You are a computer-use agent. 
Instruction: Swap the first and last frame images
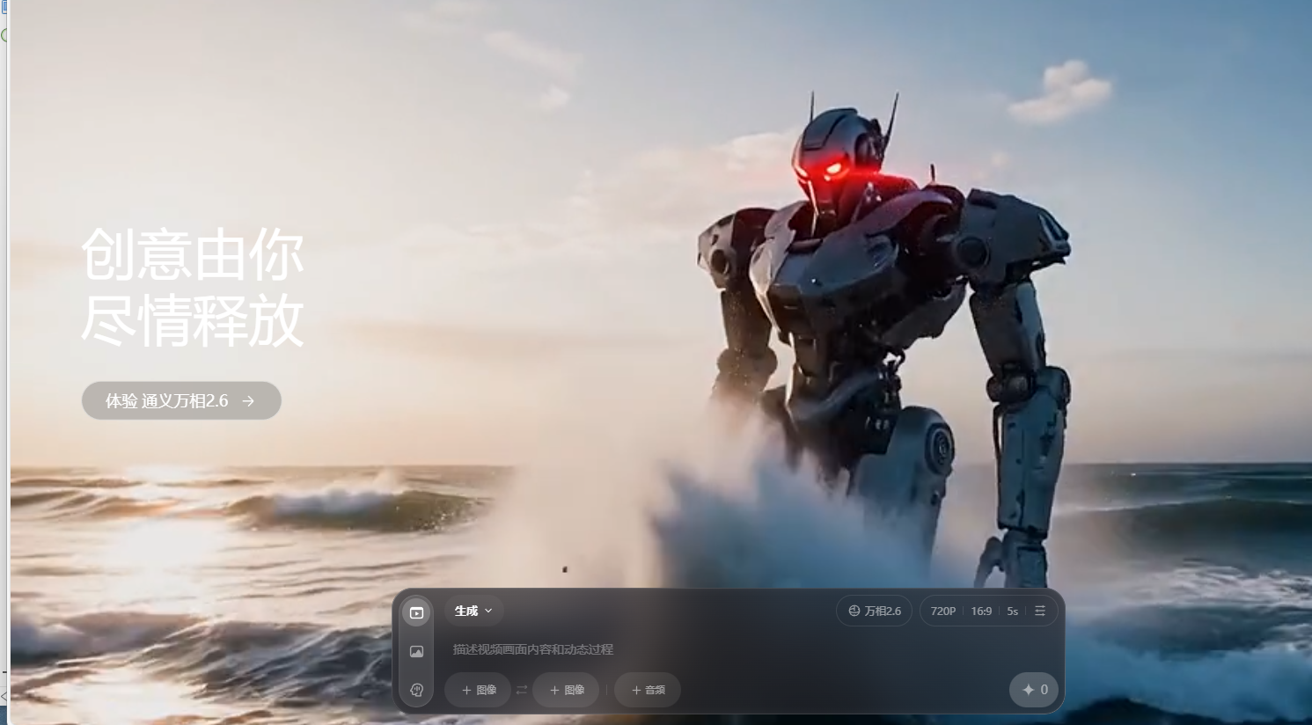tap(522, 690)
